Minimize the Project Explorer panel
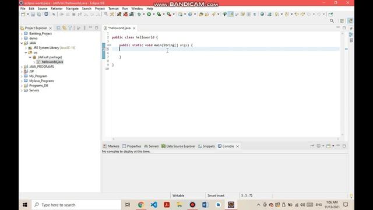The height and width of the screenshot is (210, 373). (x=90, y=27)
